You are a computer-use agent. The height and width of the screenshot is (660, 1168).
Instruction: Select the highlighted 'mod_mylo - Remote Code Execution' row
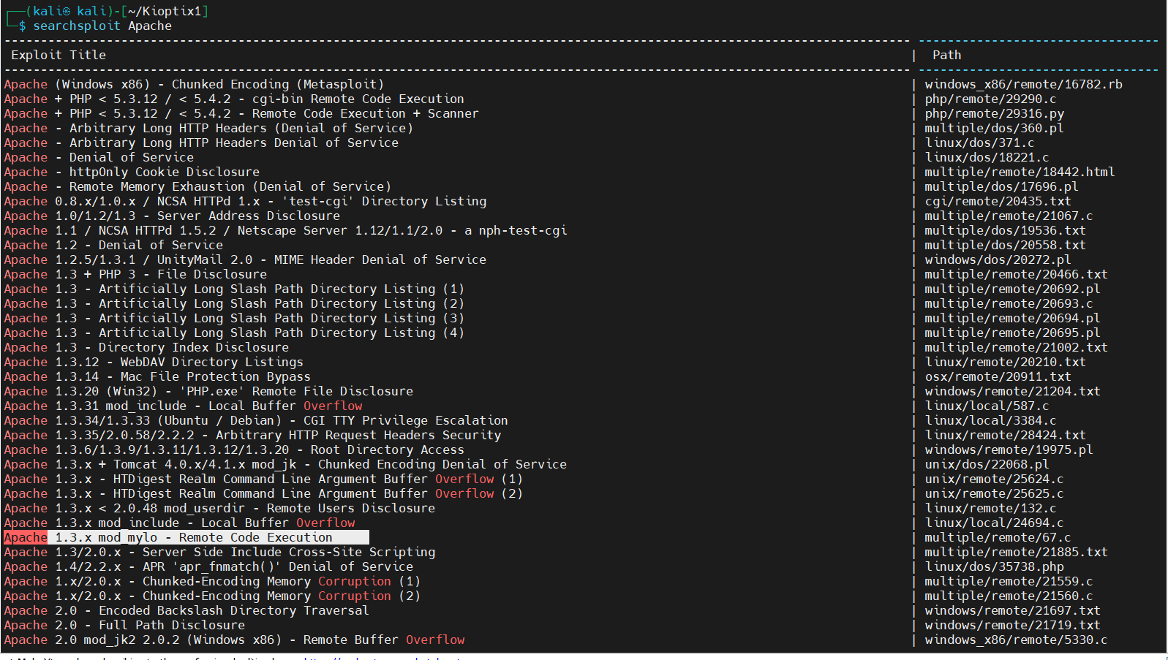186,537
